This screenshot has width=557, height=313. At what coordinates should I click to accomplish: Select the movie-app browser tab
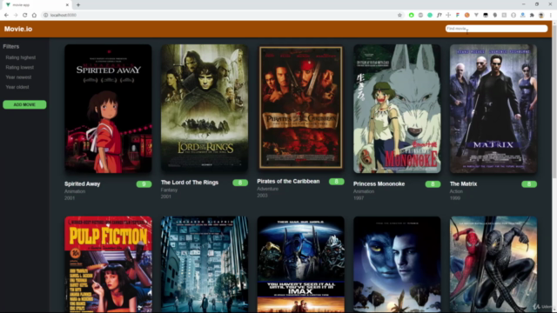[37, 5]
